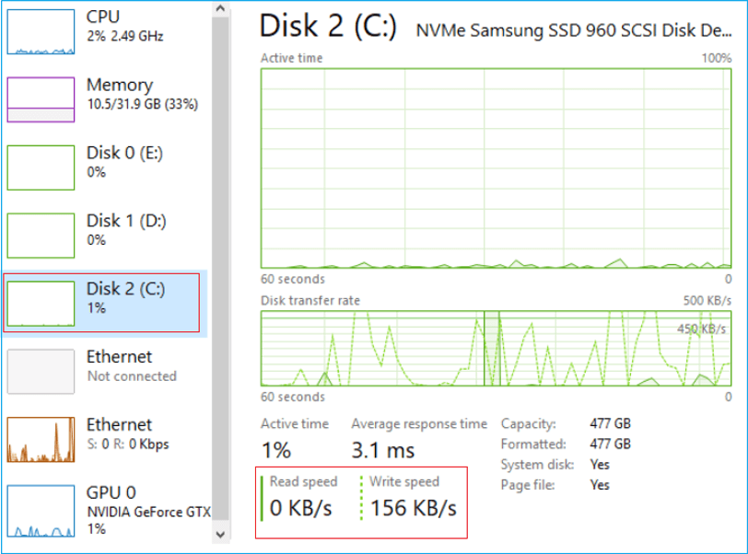The height and width of the screenshot is (554, 748).
Task: Open the active Ethernet orange graph icon
Action: [41, 440]
